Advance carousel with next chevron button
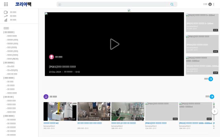The image size is (220, 137). tap(215, 111)
